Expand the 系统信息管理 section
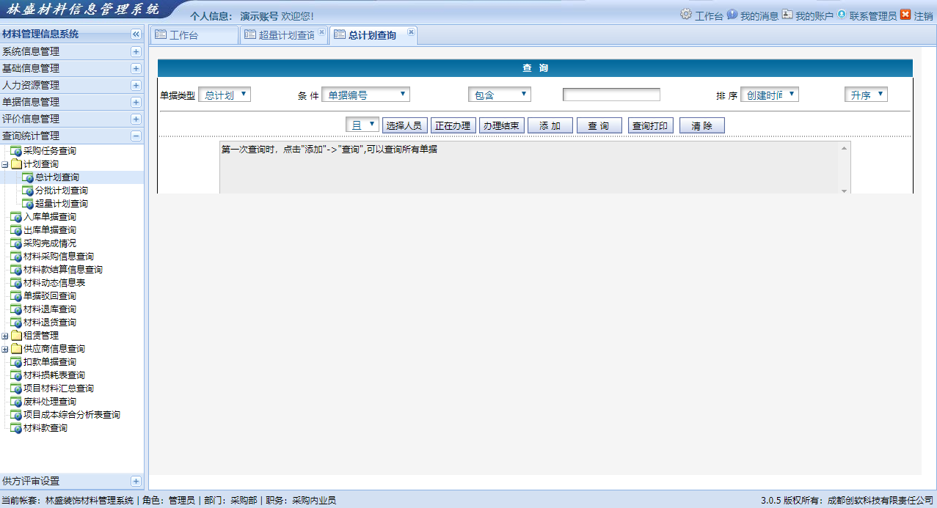This screenshot has width=937, height=508. tap(136, 52)
